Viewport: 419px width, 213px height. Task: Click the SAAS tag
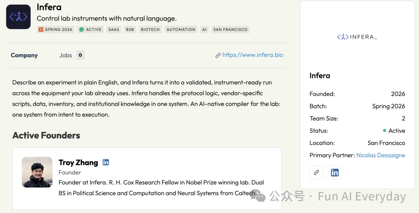pyautogui.click(x=114, y=30)
